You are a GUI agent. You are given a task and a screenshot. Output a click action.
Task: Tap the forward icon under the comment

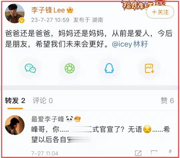coord(138,153)
